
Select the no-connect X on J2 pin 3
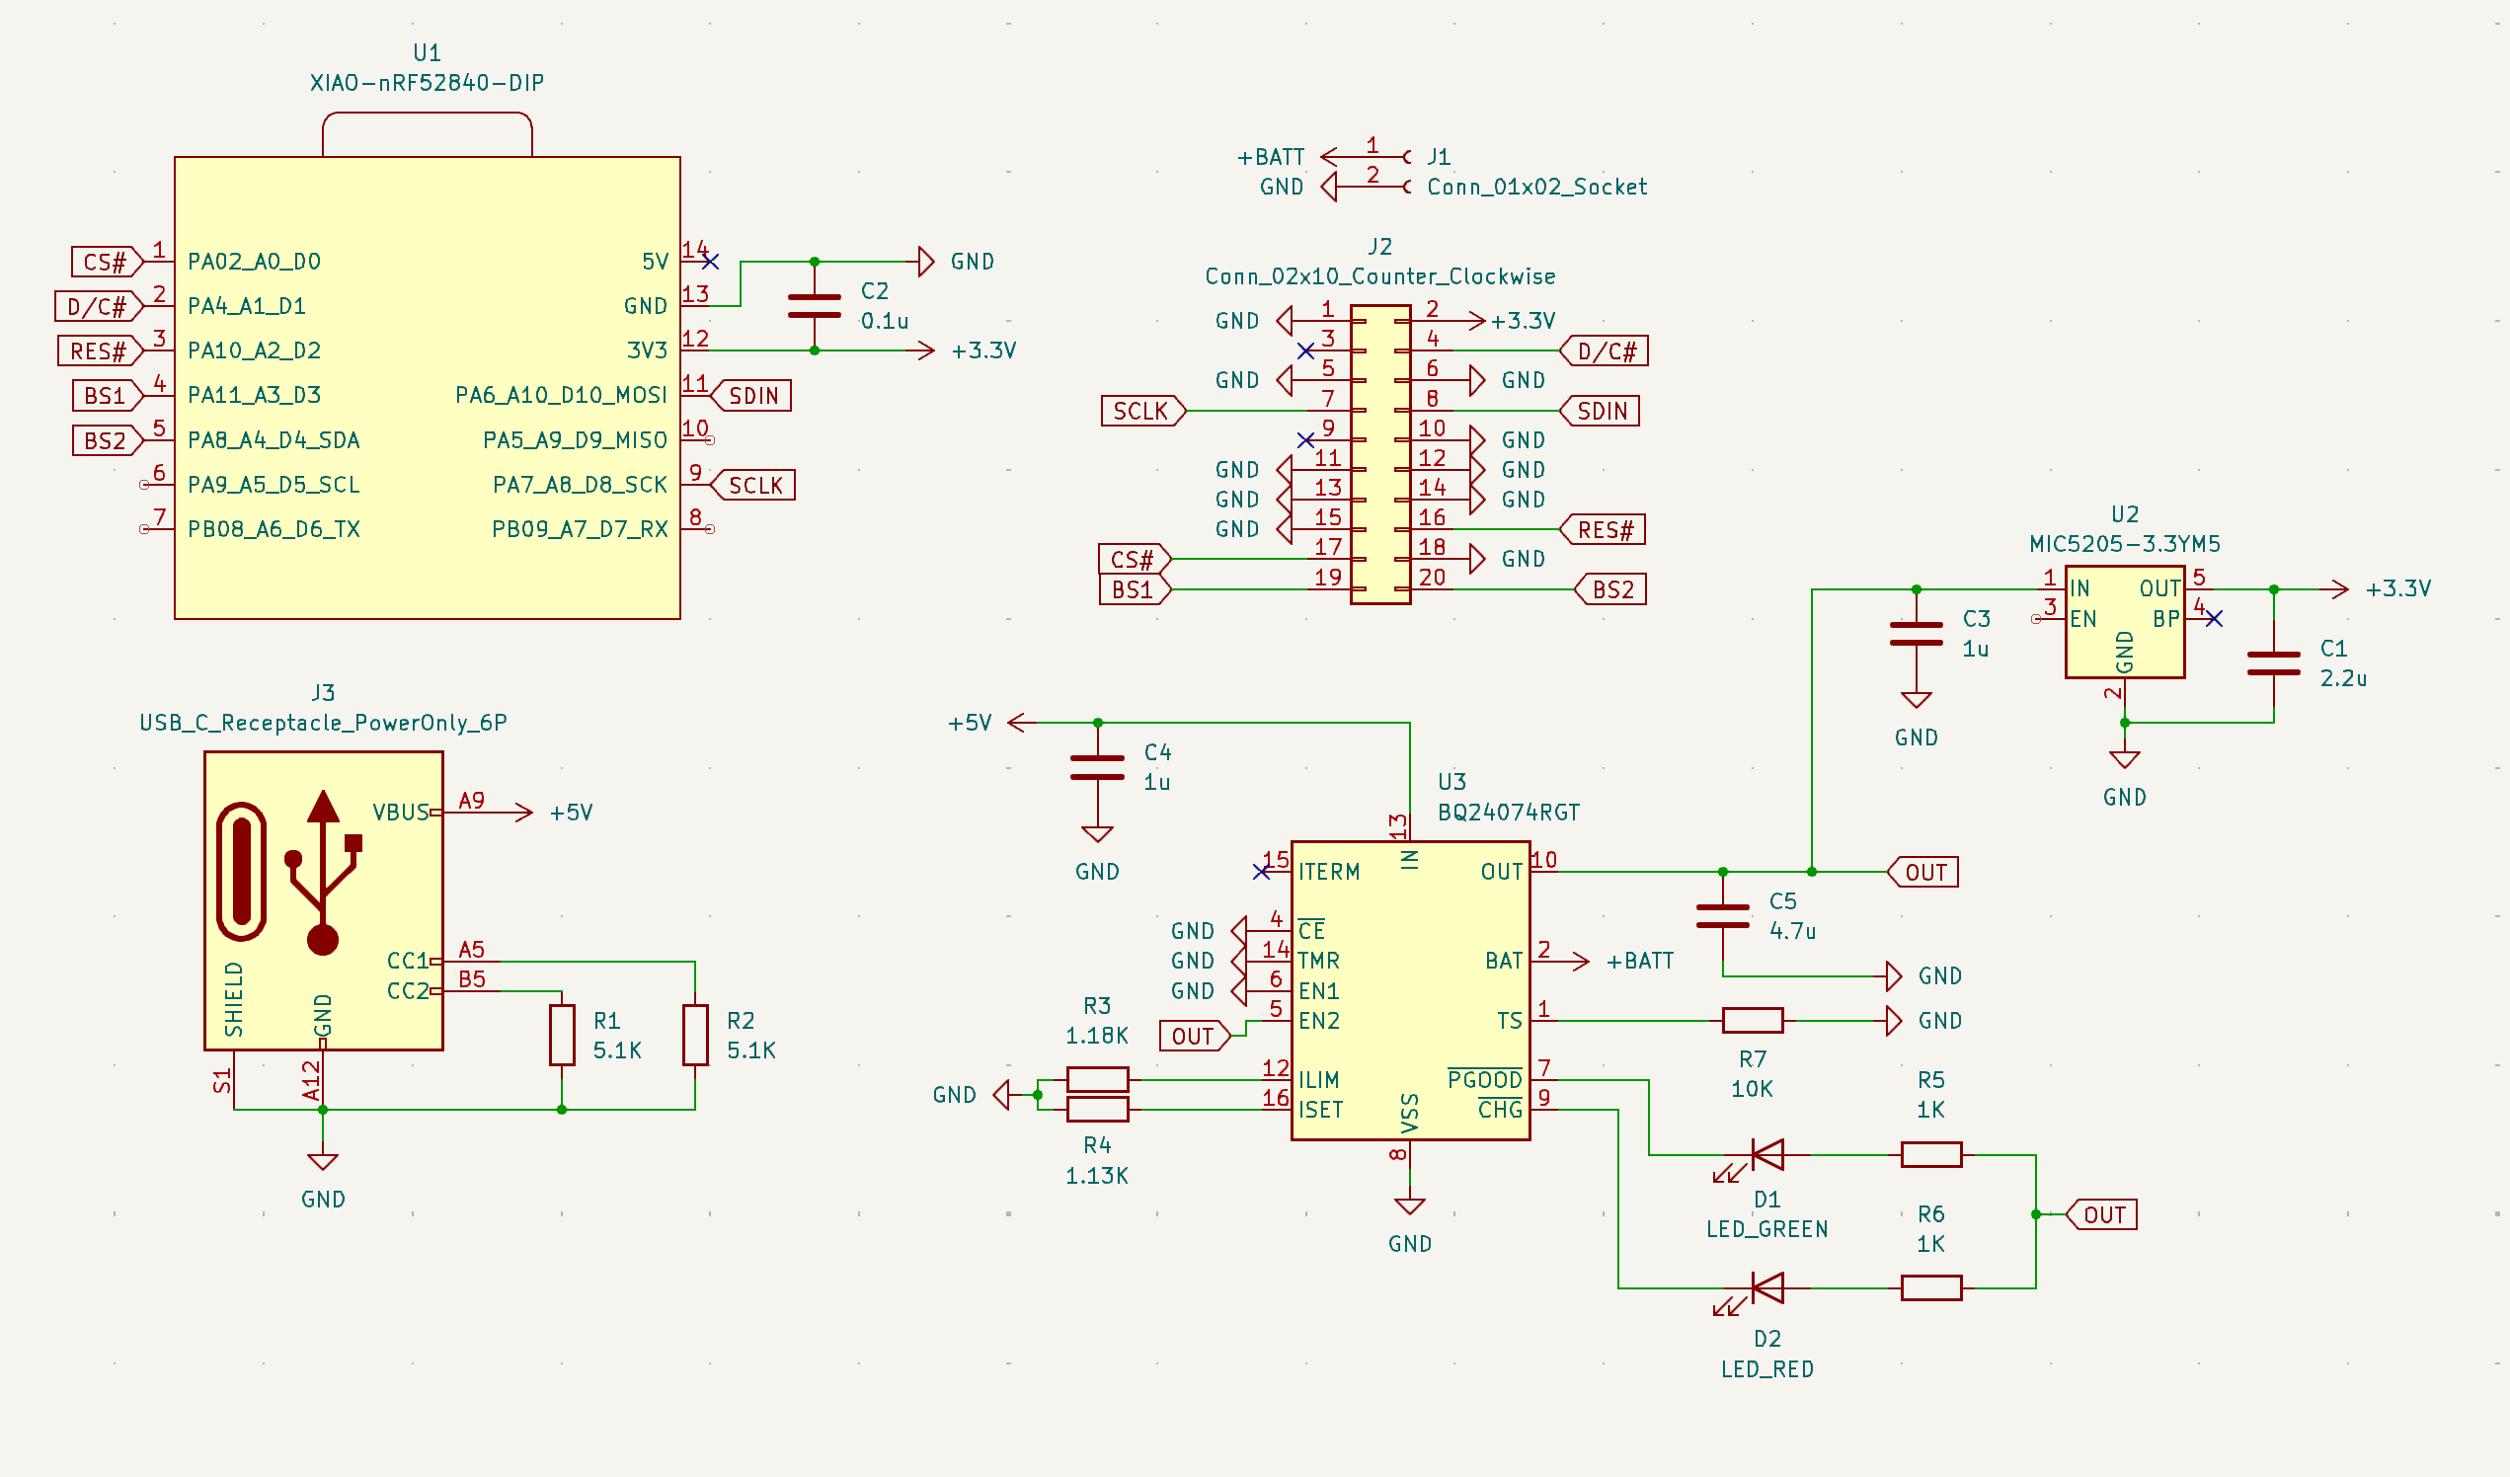[x=1304, y=350]
